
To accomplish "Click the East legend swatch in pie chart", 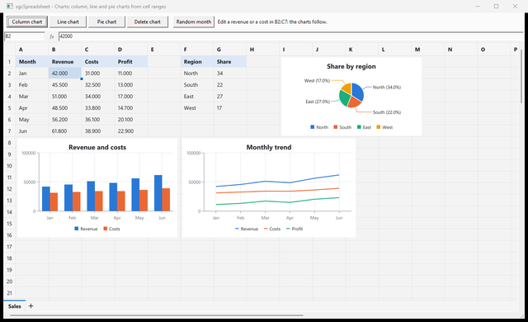I will pos(359,127).
